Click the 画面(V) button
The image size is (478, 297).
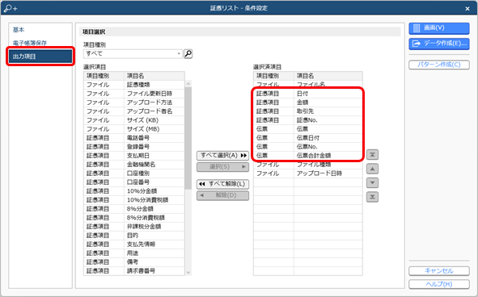point(439,28)
